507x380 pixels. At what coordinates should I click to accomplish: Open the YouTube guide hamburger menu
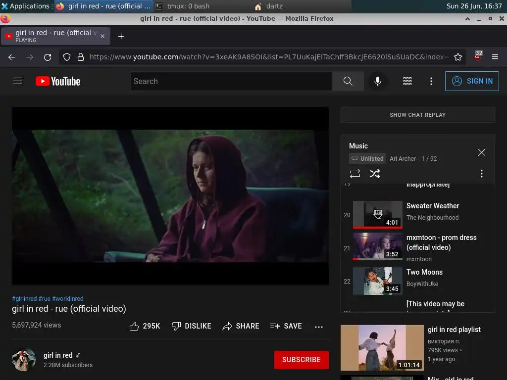pyautogui.click(x=18, y=81)
